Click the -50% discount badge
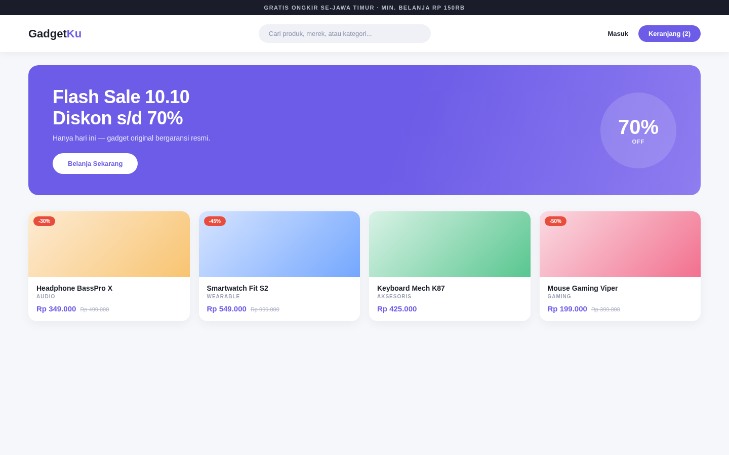The image size is (729, 455). coord(555,221)
